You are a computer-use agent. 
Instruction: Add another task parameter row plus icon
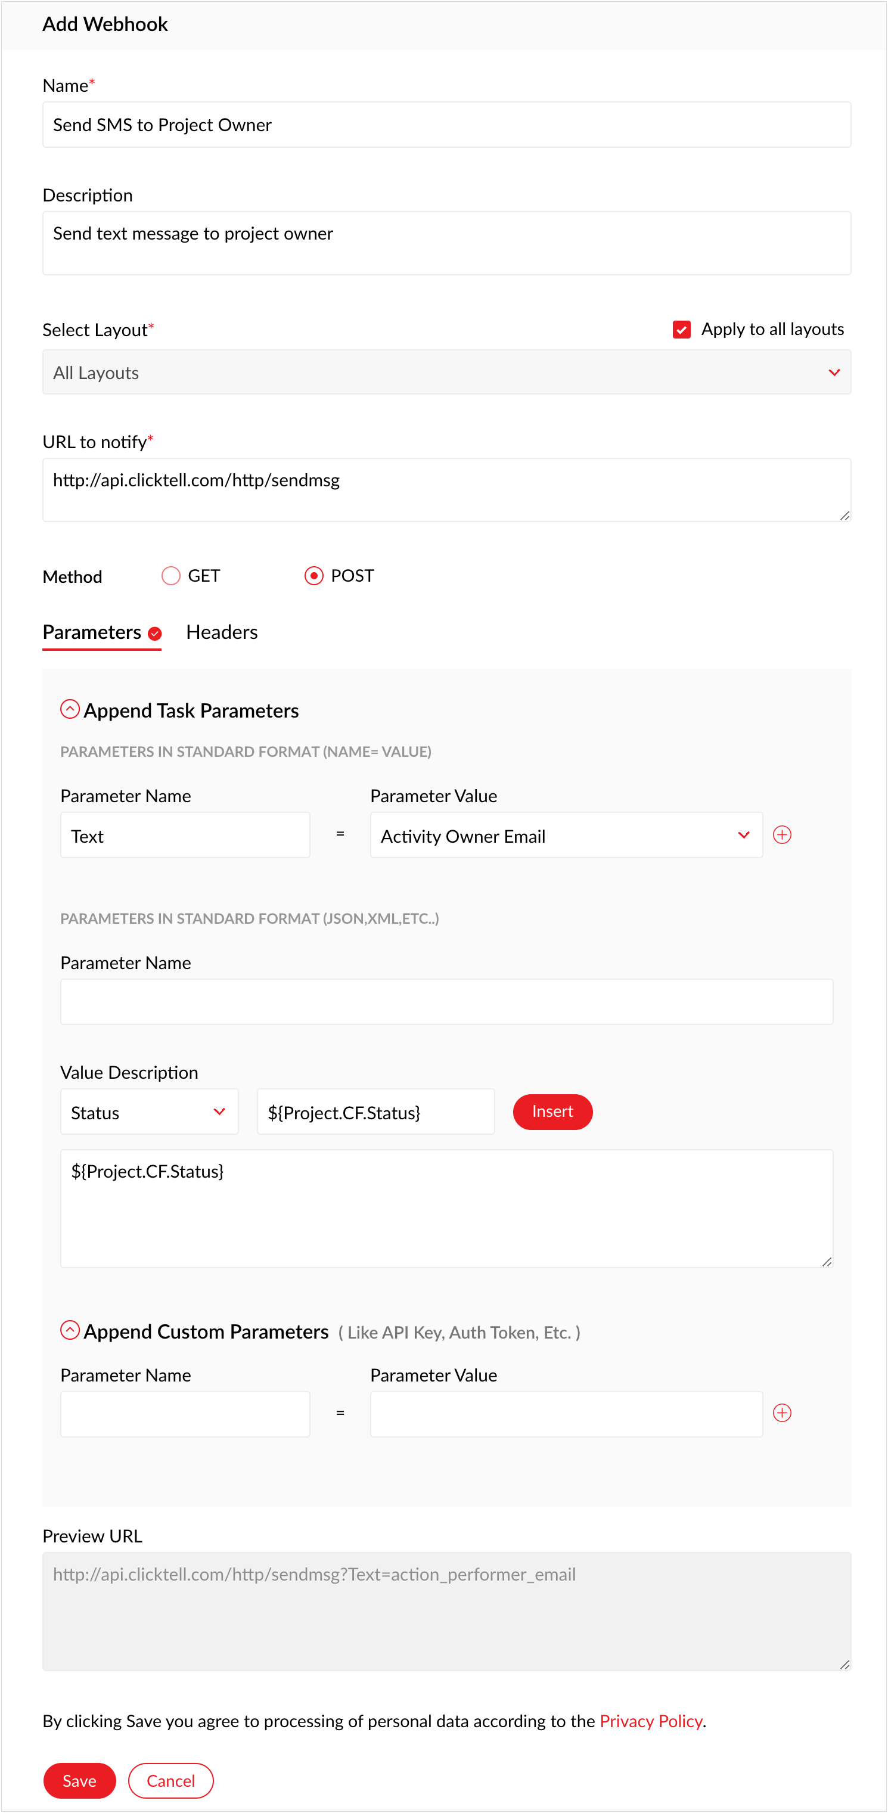click(x=782, y=835)
